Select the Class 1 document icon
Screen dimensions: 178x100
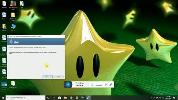[4, 16]
